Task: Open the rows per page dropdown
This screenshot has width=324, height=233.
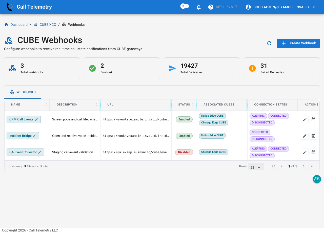Action: 256,167
